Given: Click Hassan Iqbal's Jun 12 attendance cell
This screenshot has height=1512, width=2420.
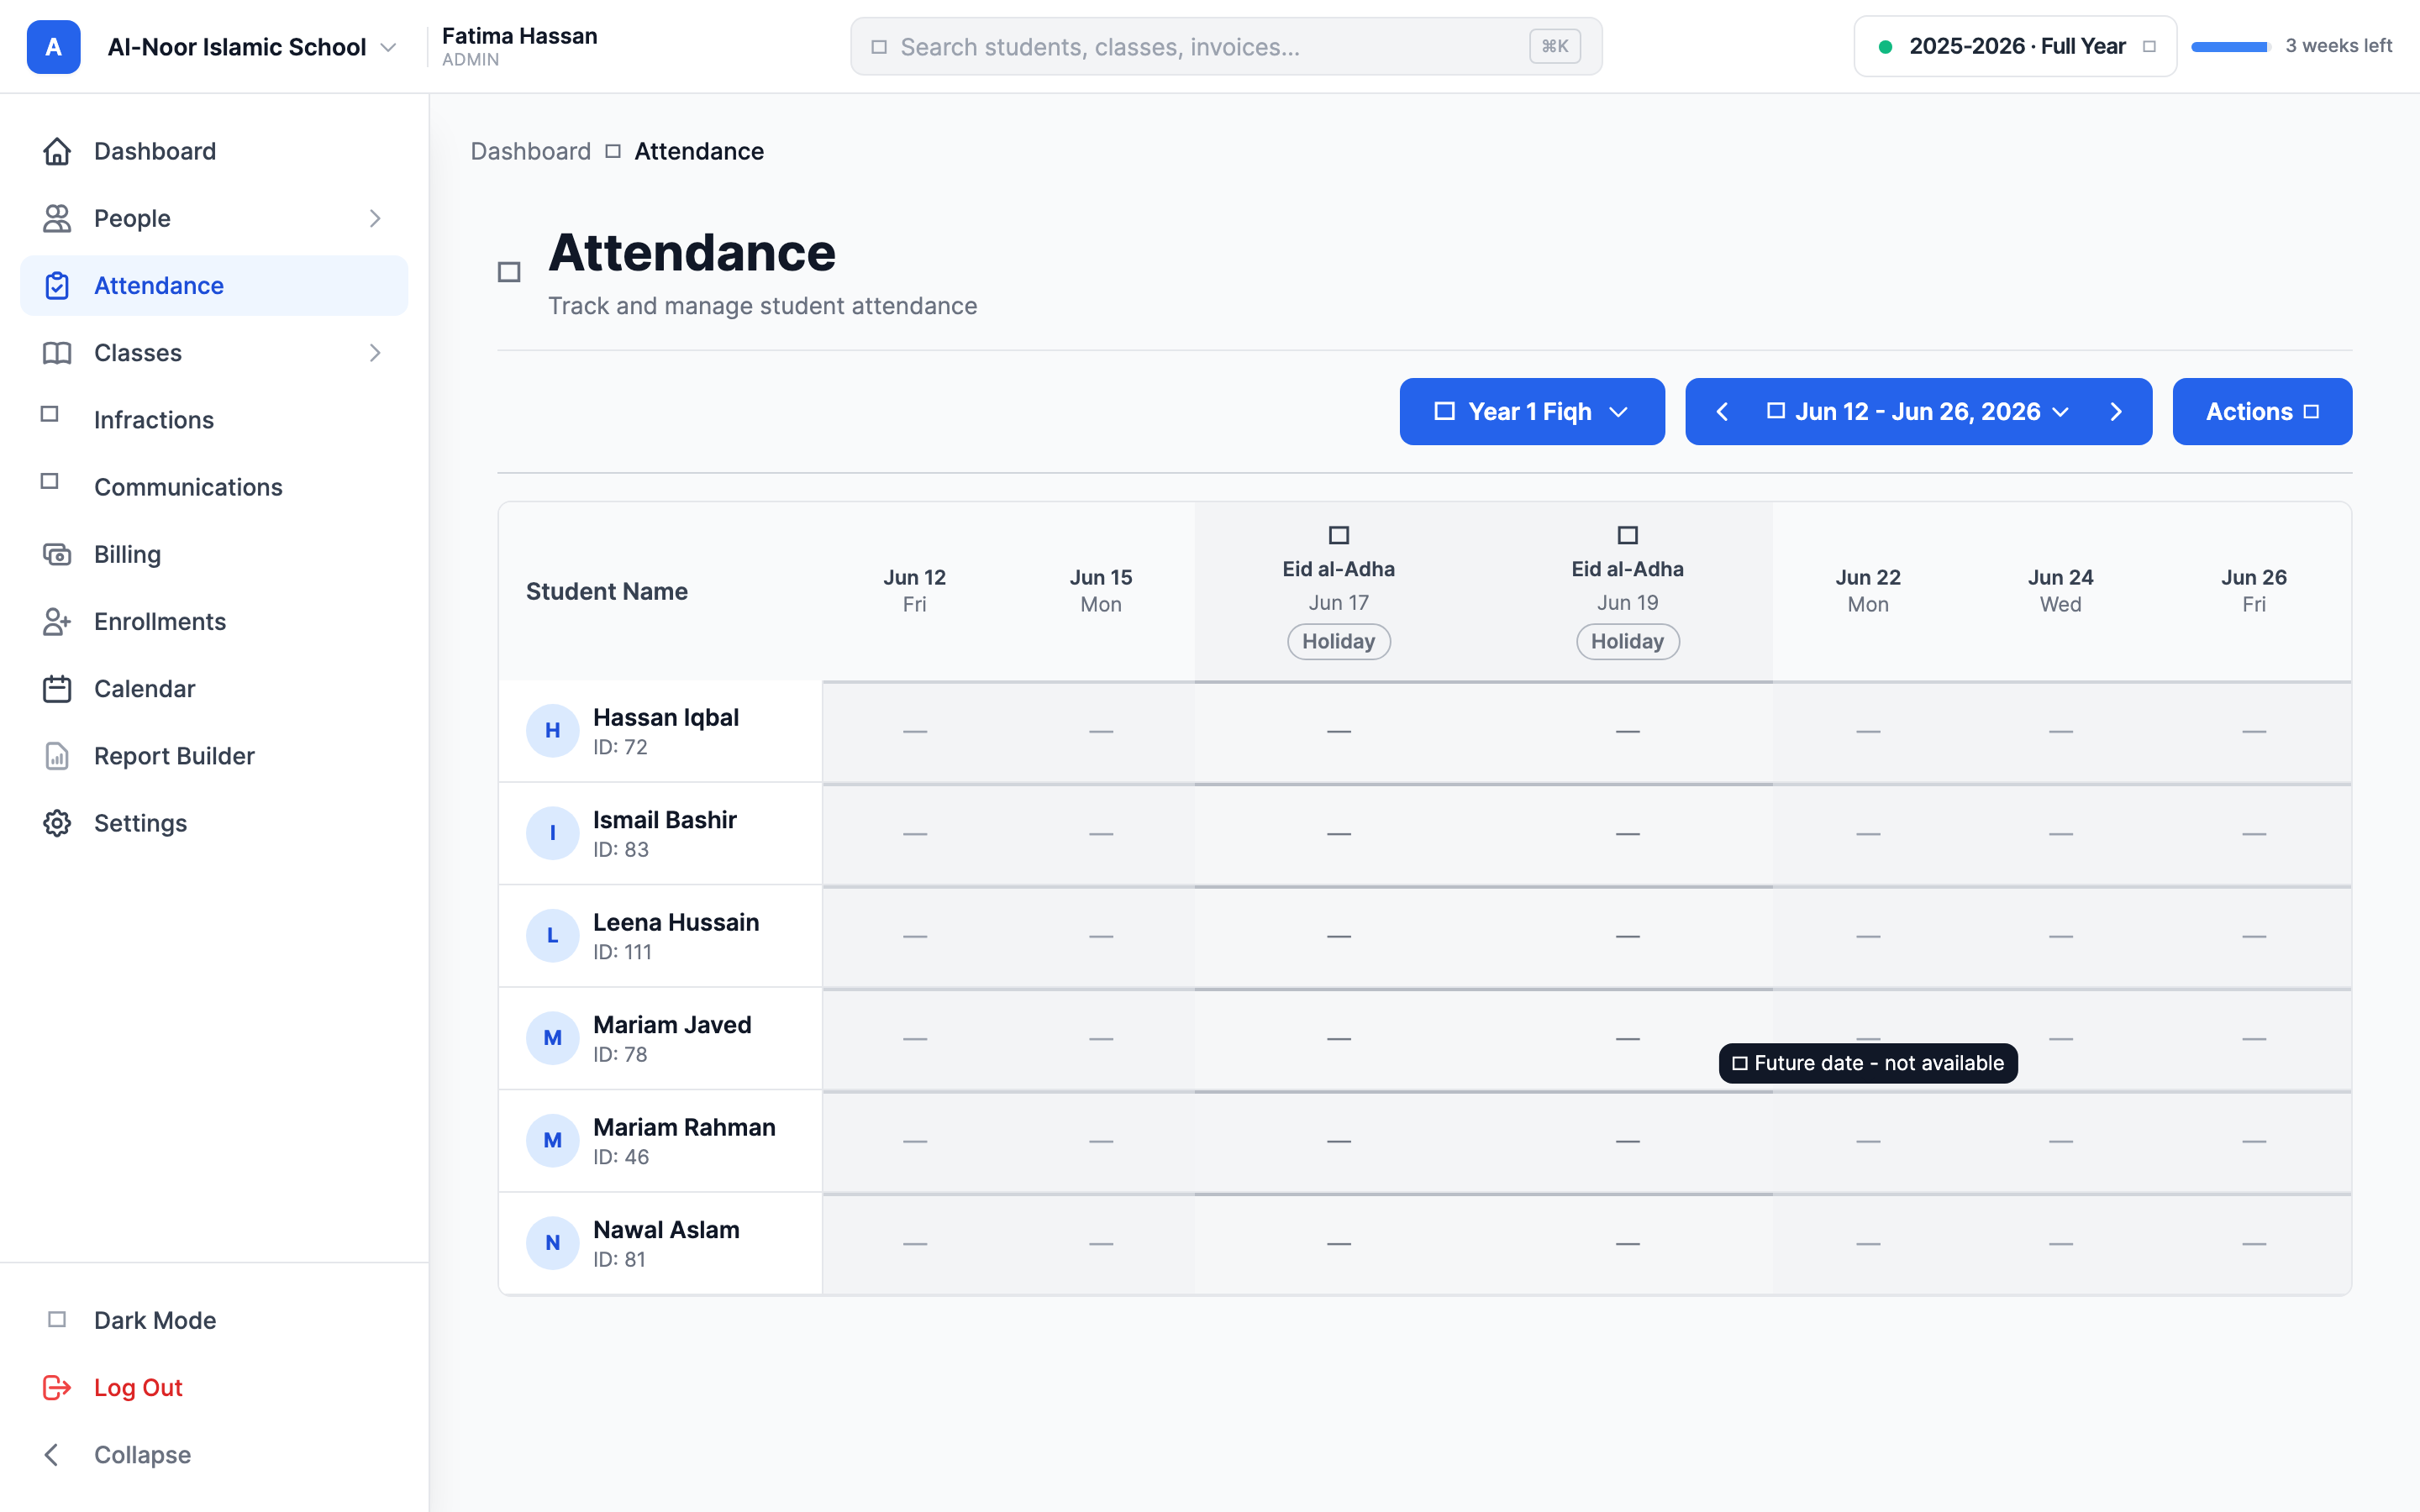Looking at the screenshot, I should [x=915, y=732].
